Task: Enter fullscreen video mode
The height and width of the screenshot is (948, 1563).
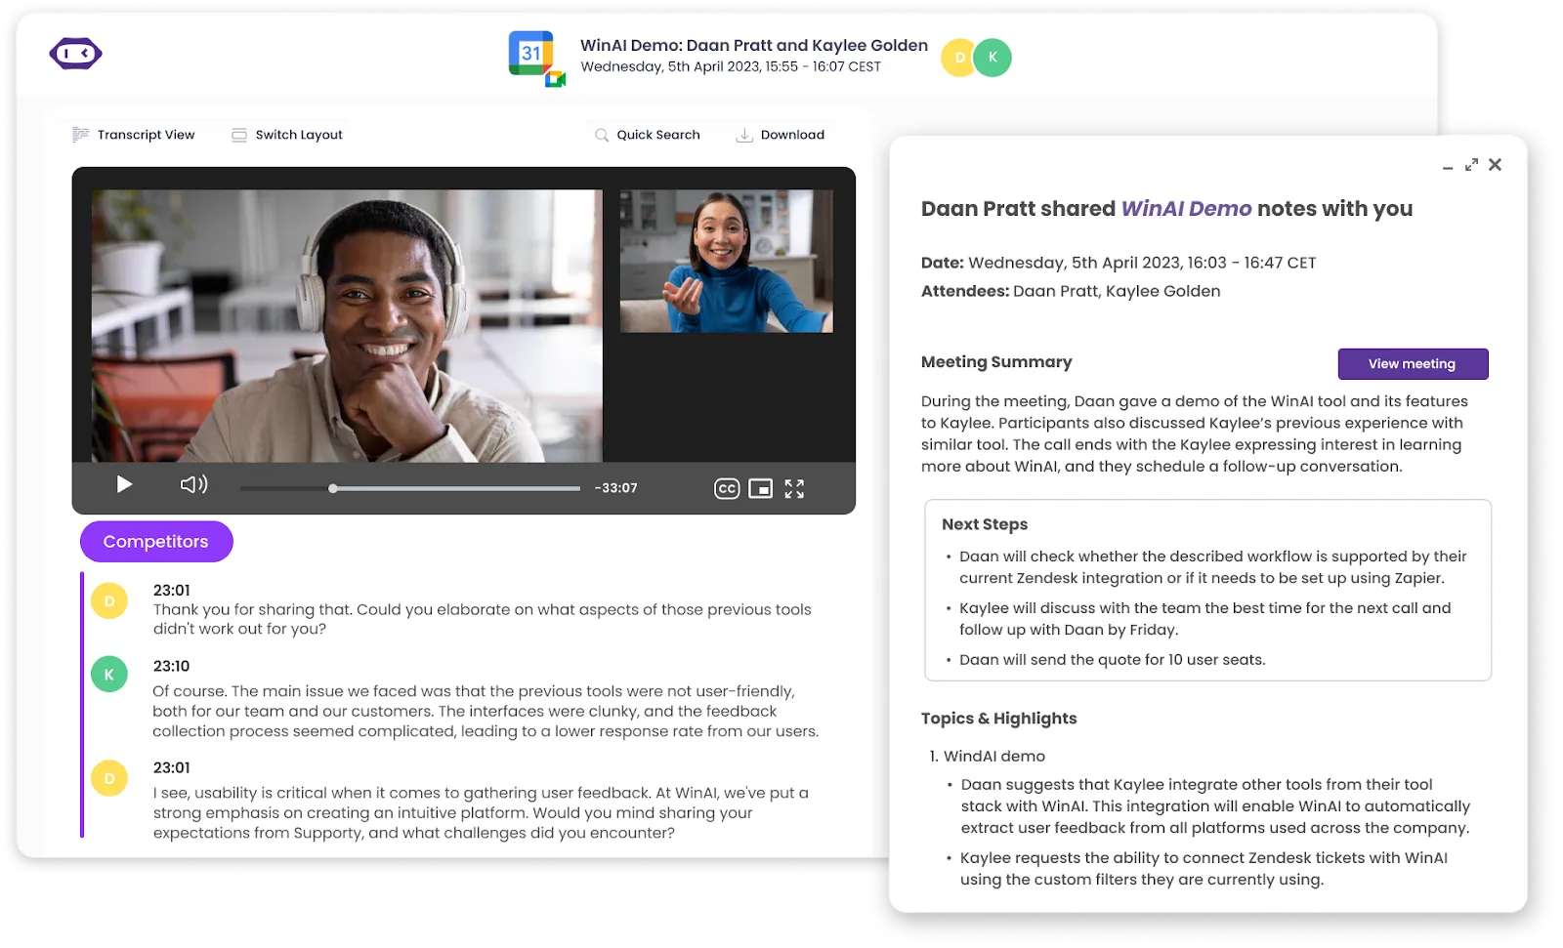Action: (794, 489)
